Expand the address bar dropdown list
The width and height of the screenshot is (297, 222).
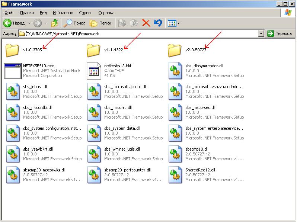(261, 33)
